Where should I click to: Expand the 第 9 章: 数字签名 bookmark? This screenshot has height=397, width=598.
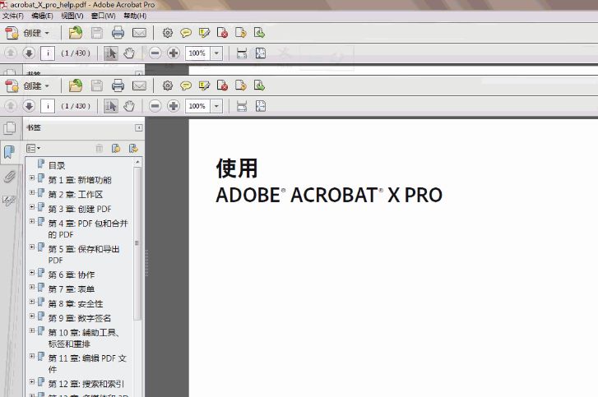point(32,316)
